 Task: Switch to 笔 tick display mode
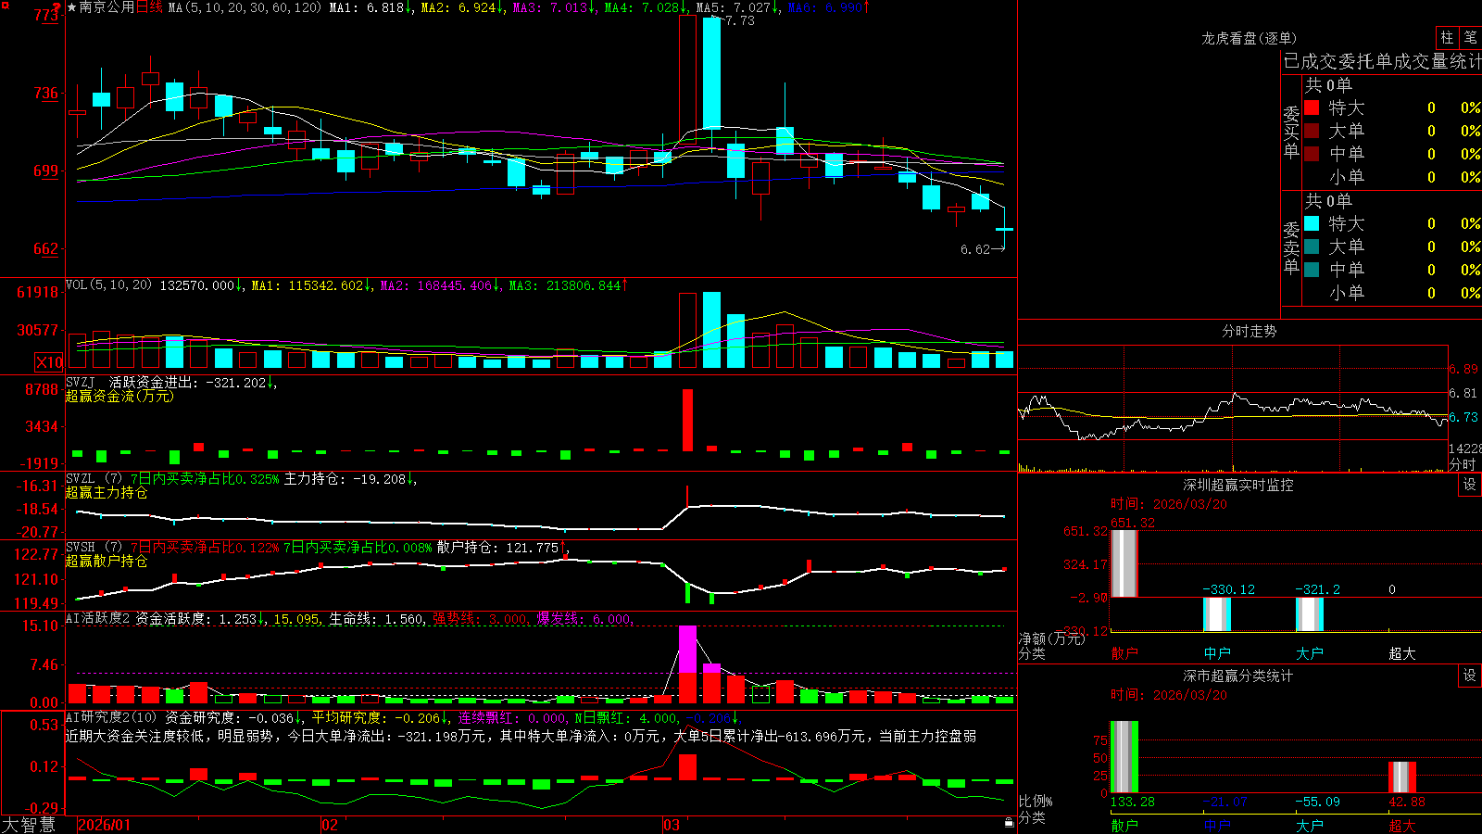tap(1470, 37)
